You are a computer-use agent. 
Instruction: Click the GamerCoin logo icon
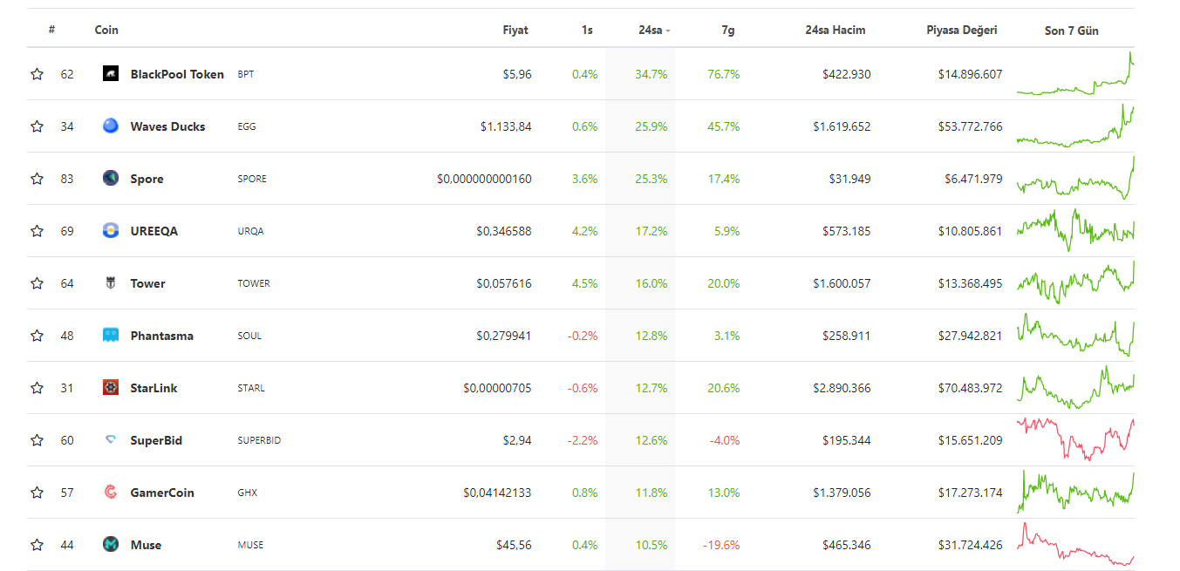click(110, 493)
